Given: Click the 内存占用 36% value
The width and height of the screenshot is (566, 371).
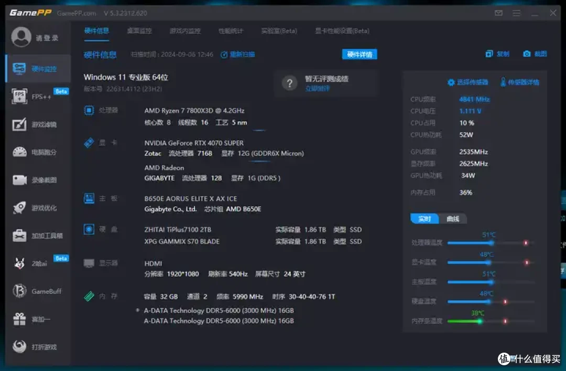Looking at the screenshot, I should point(466,193).
